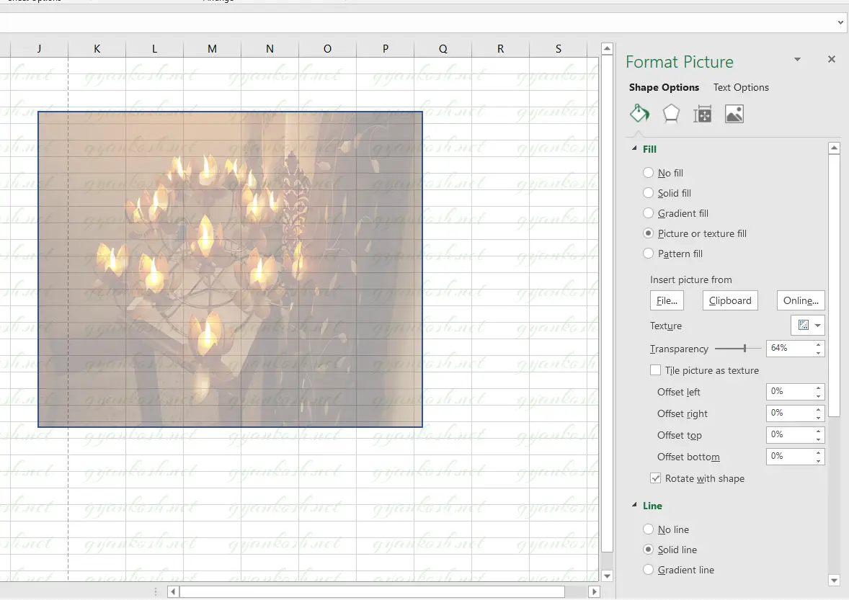Open the Picture icon tab

[x=734, y=114]
